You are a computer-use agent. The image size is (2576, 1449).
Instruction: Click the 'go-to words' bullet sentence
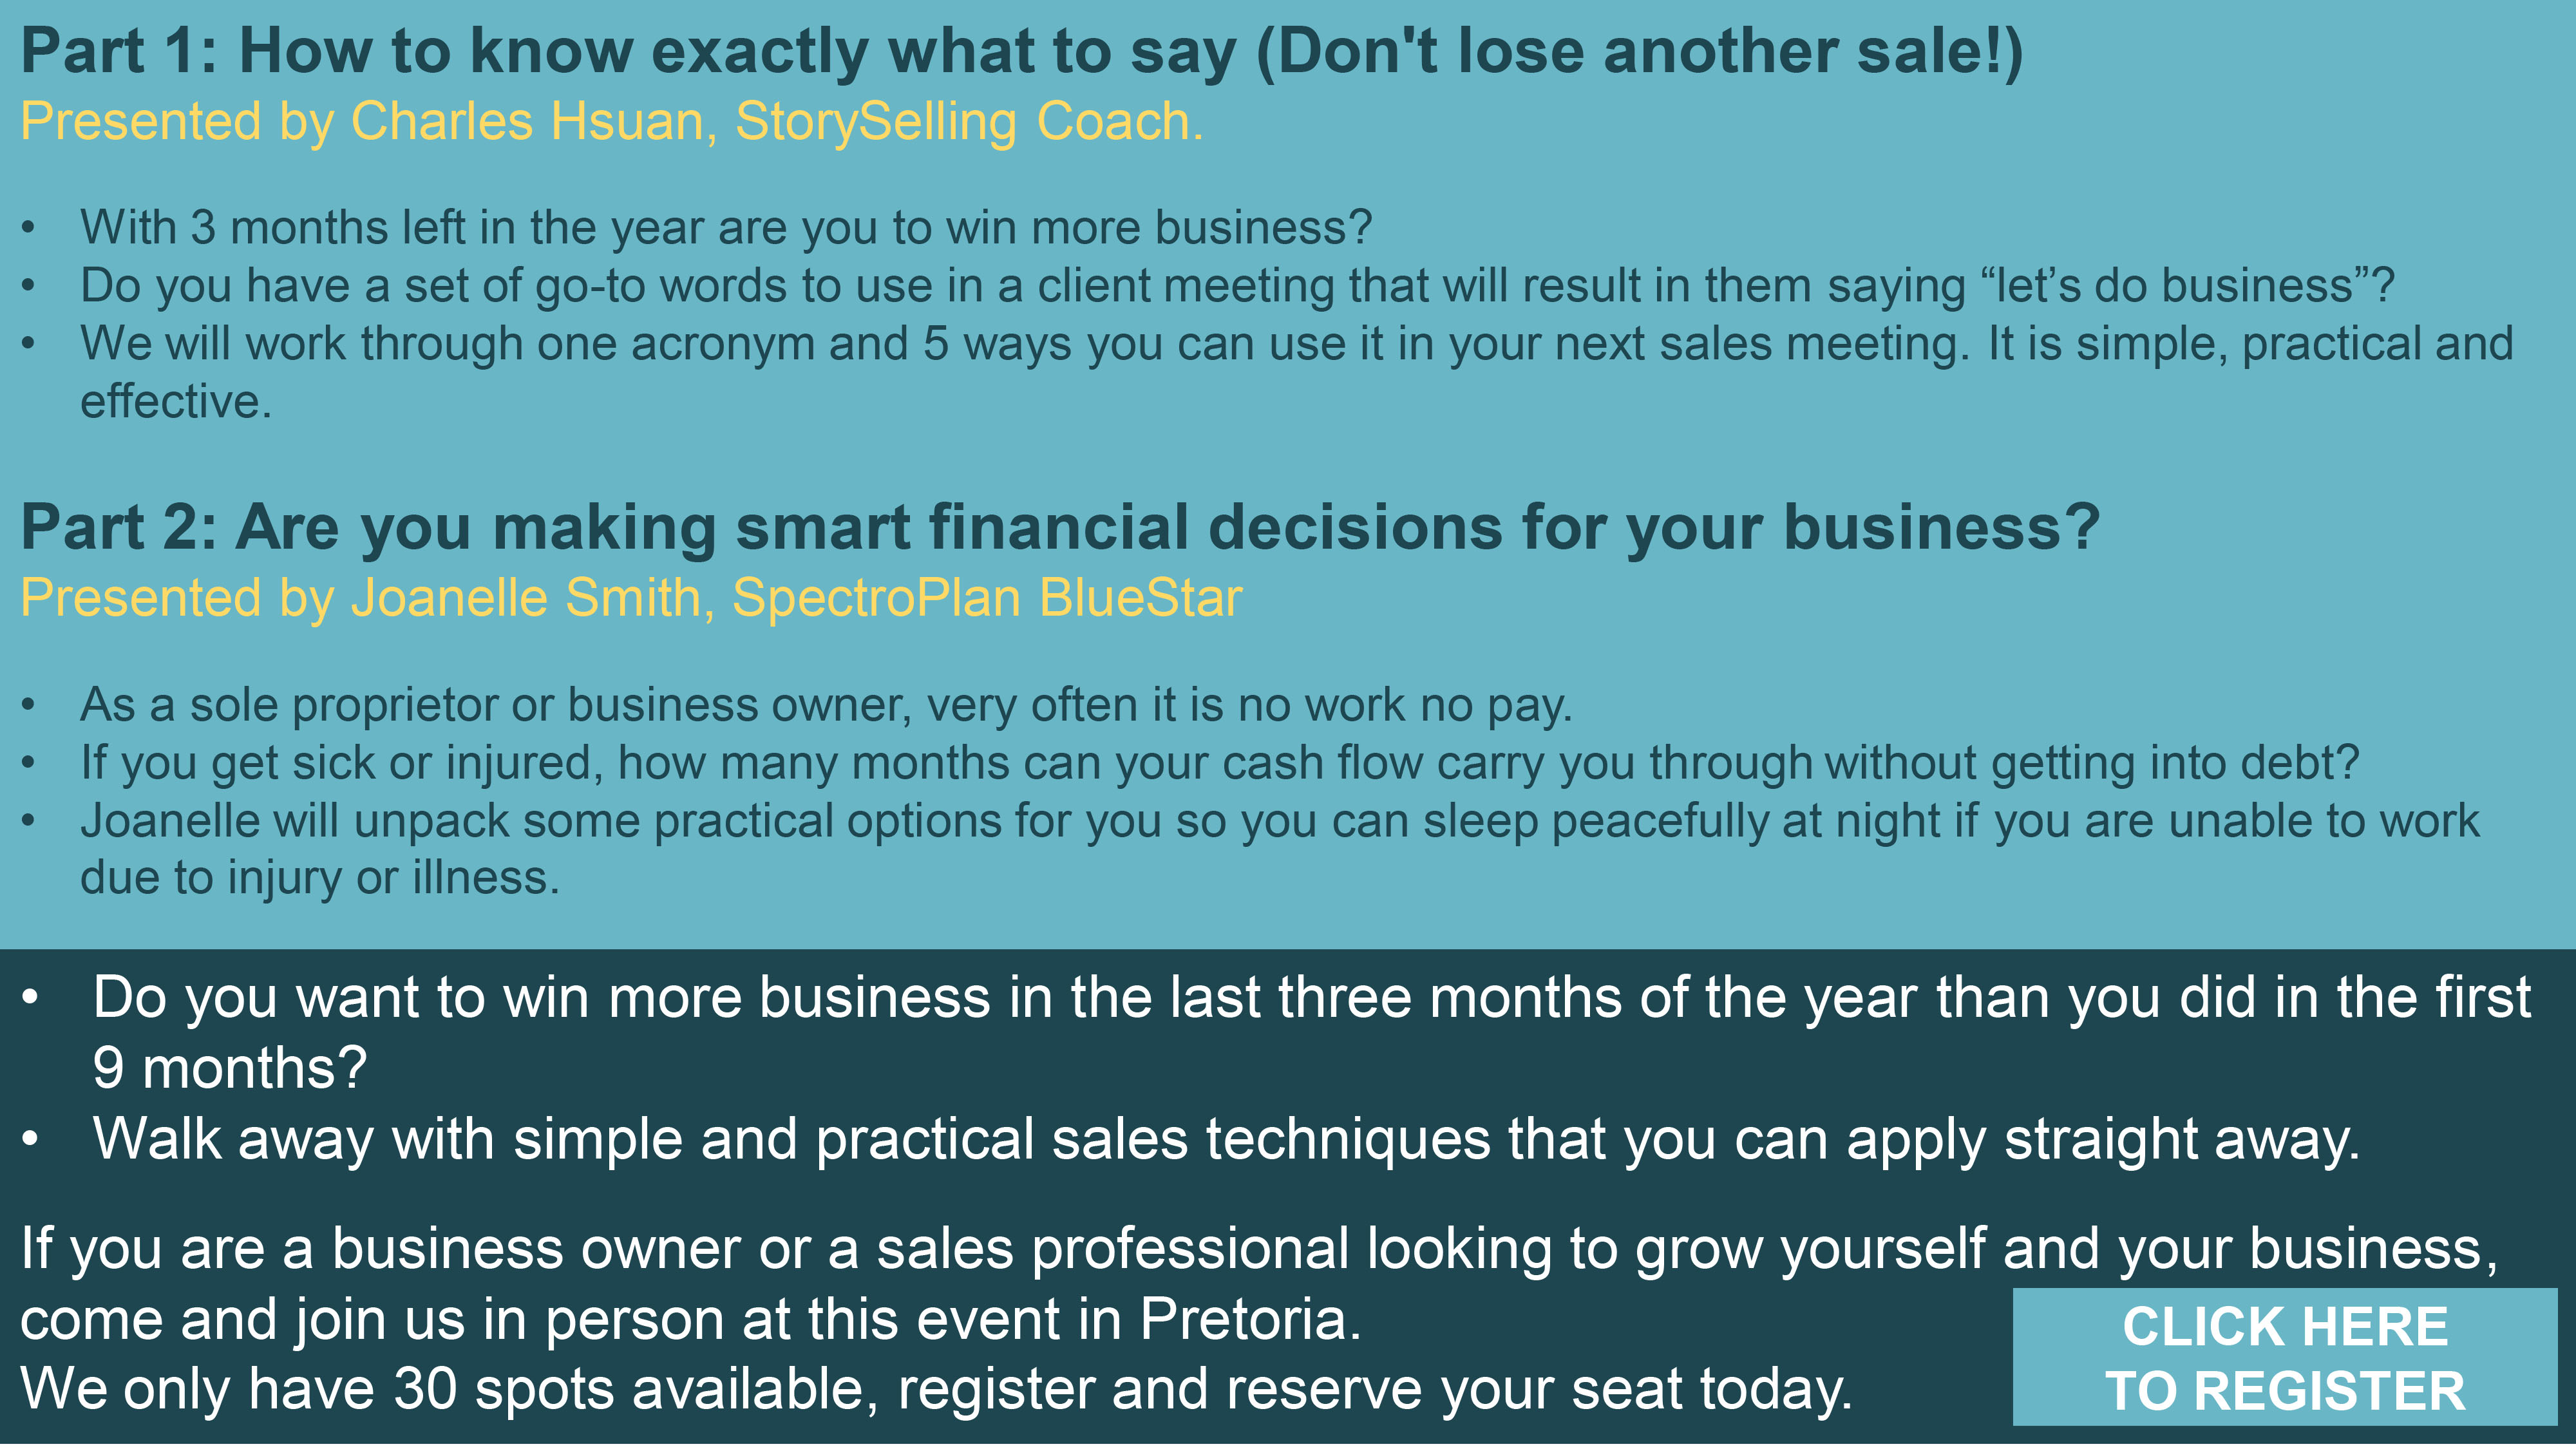[1236, 286]
